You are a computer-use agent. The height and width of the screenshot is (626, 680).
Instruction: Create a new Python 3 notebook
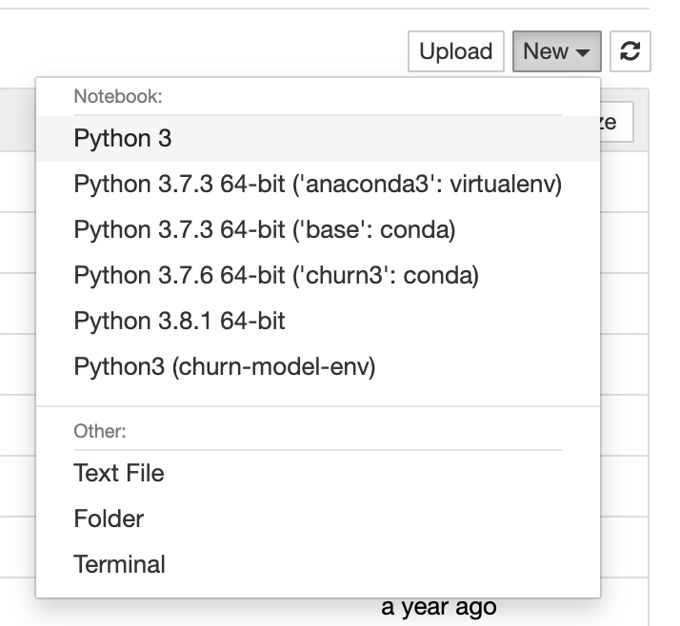(123, 138)
